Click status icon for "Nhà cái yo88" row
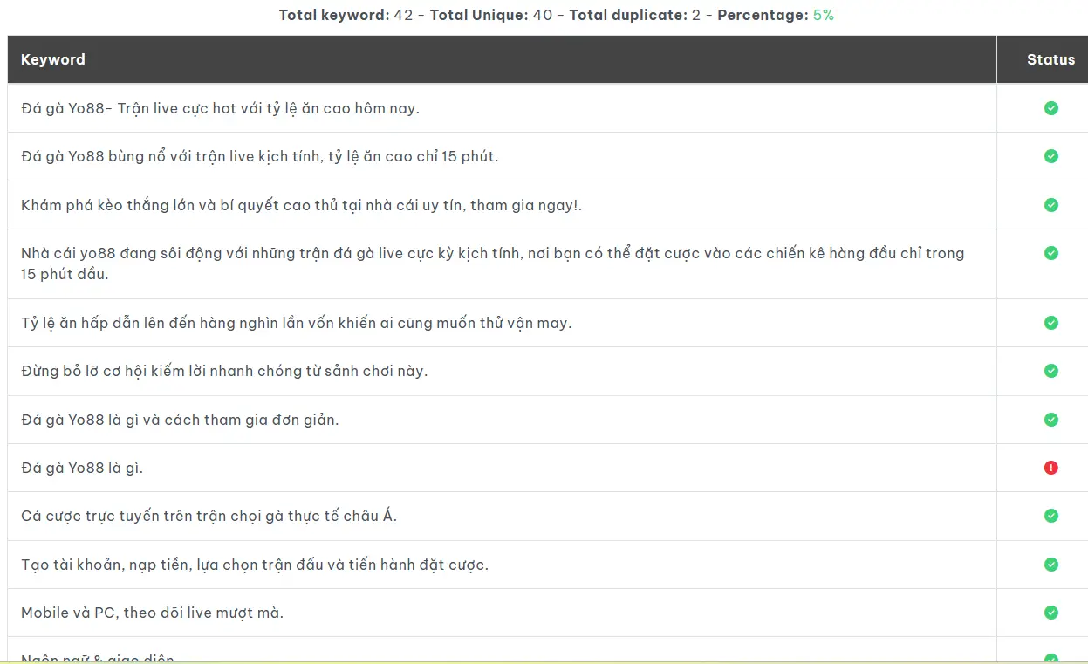 tap(1050, 253)
